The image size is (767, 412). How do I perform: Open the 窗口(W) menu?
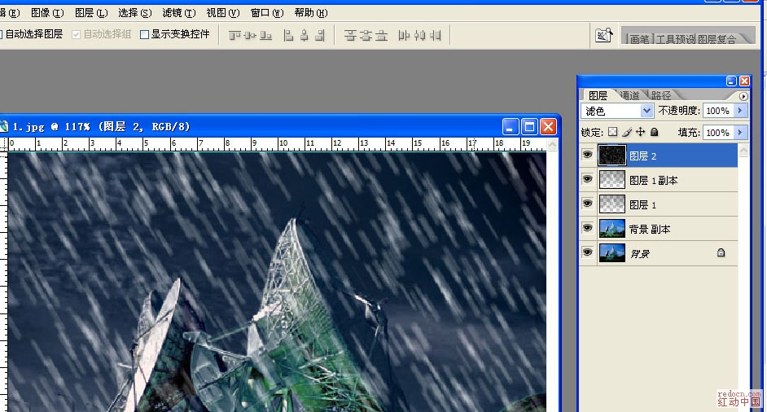click(x=267, y=13)
